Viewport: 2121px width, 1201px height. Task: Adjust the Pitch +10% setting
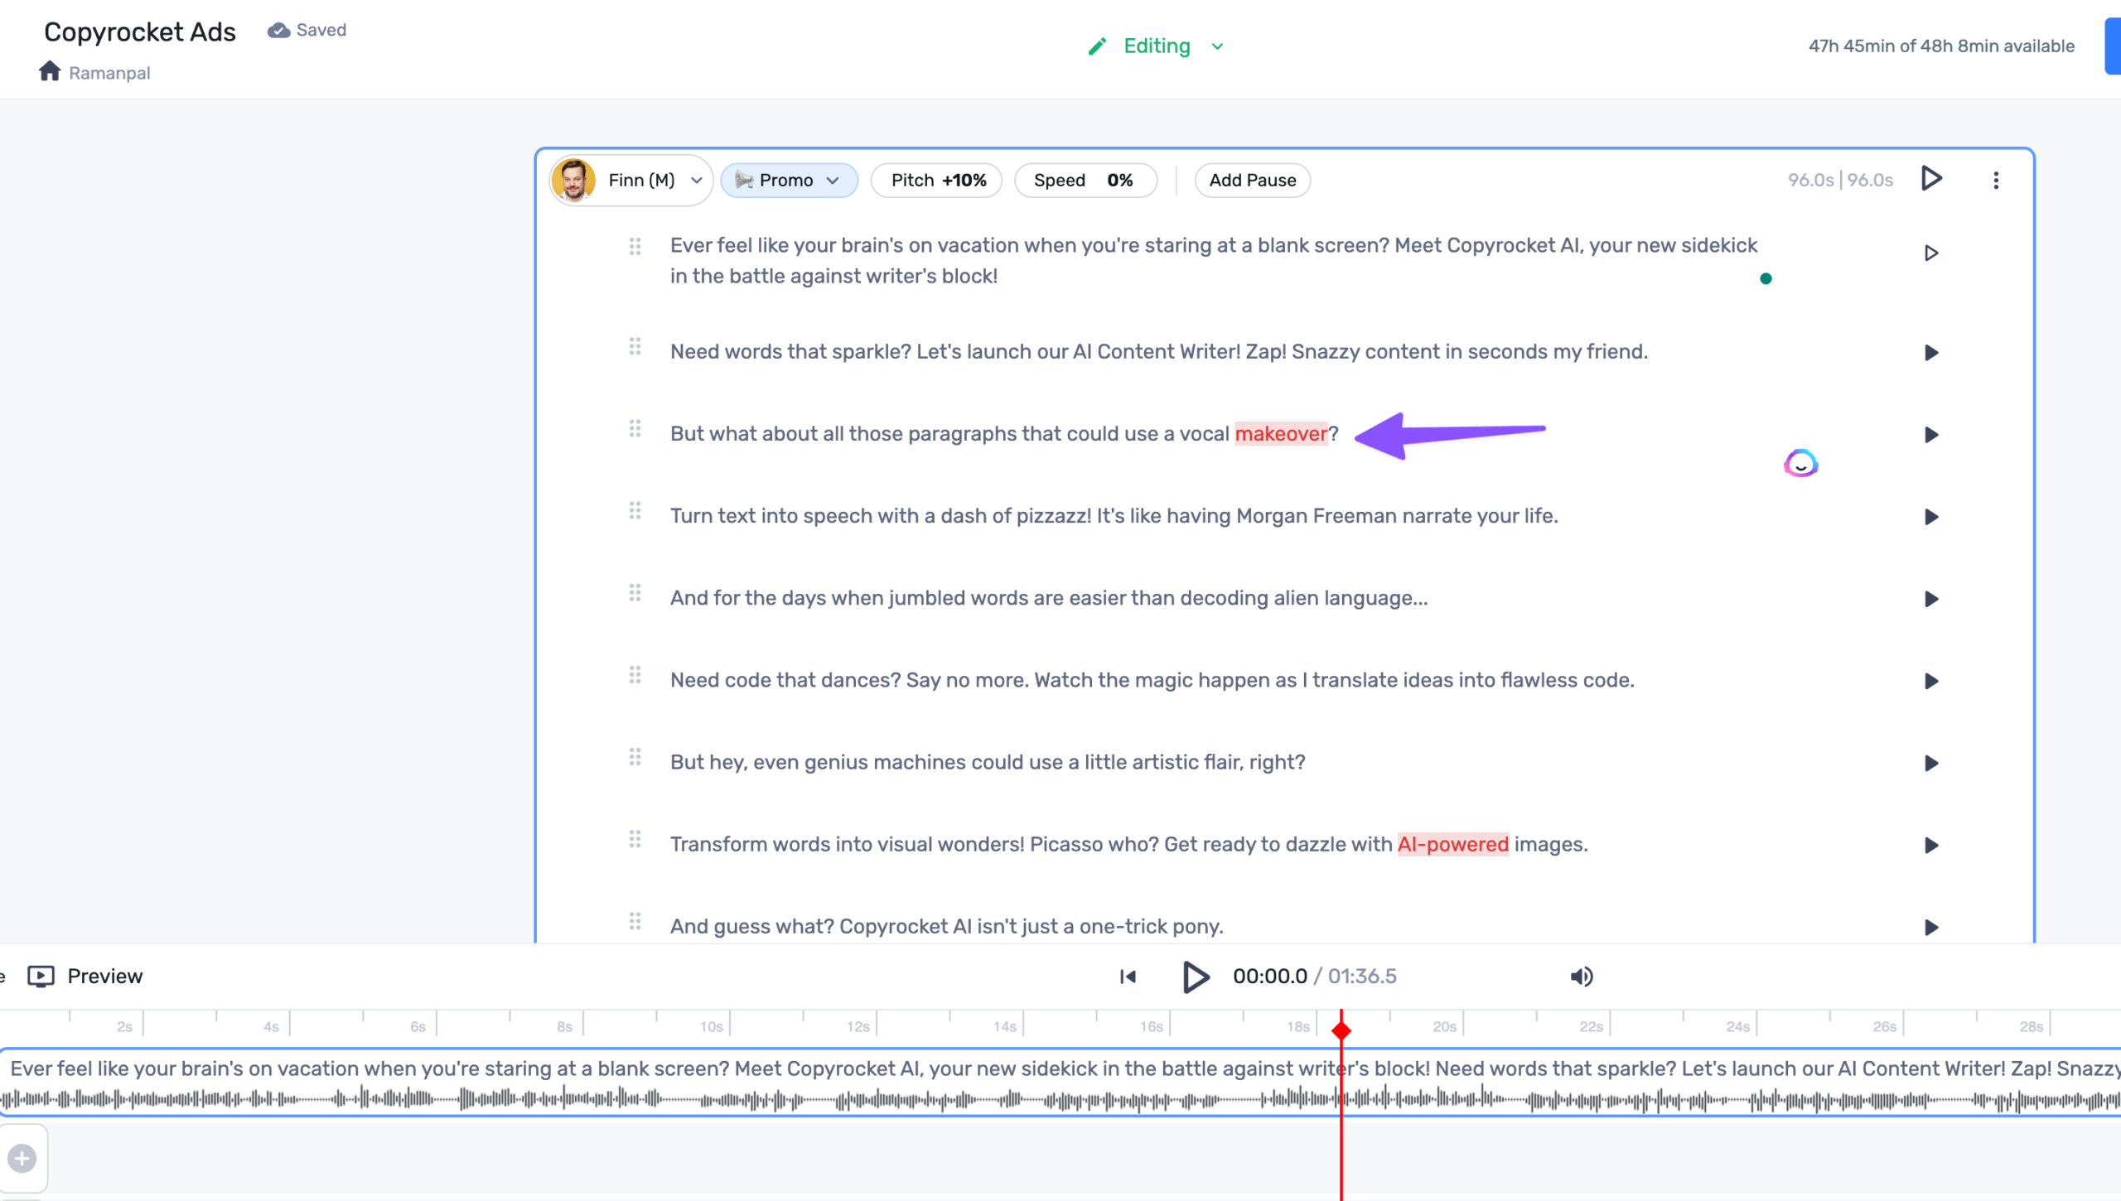pyautogui.click(x=937, y=180)
